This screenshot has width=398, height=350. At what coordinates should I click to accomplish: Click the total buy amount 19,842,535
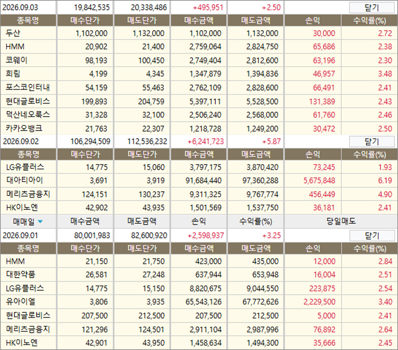92,7
